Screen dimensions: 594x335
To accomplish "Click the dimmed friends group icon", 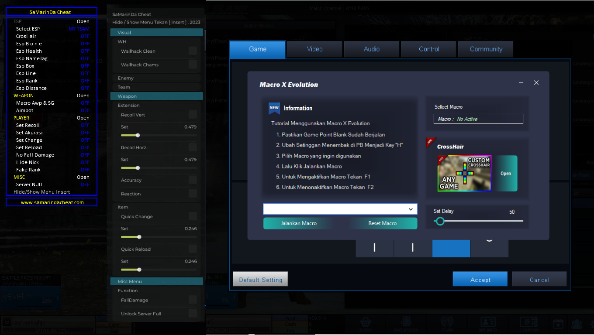I will (x=577, y=324).
